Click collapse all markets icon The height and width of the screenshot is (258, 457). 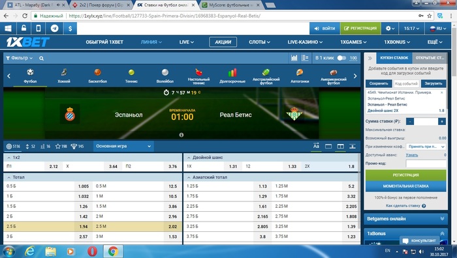[x=353, y=146]
